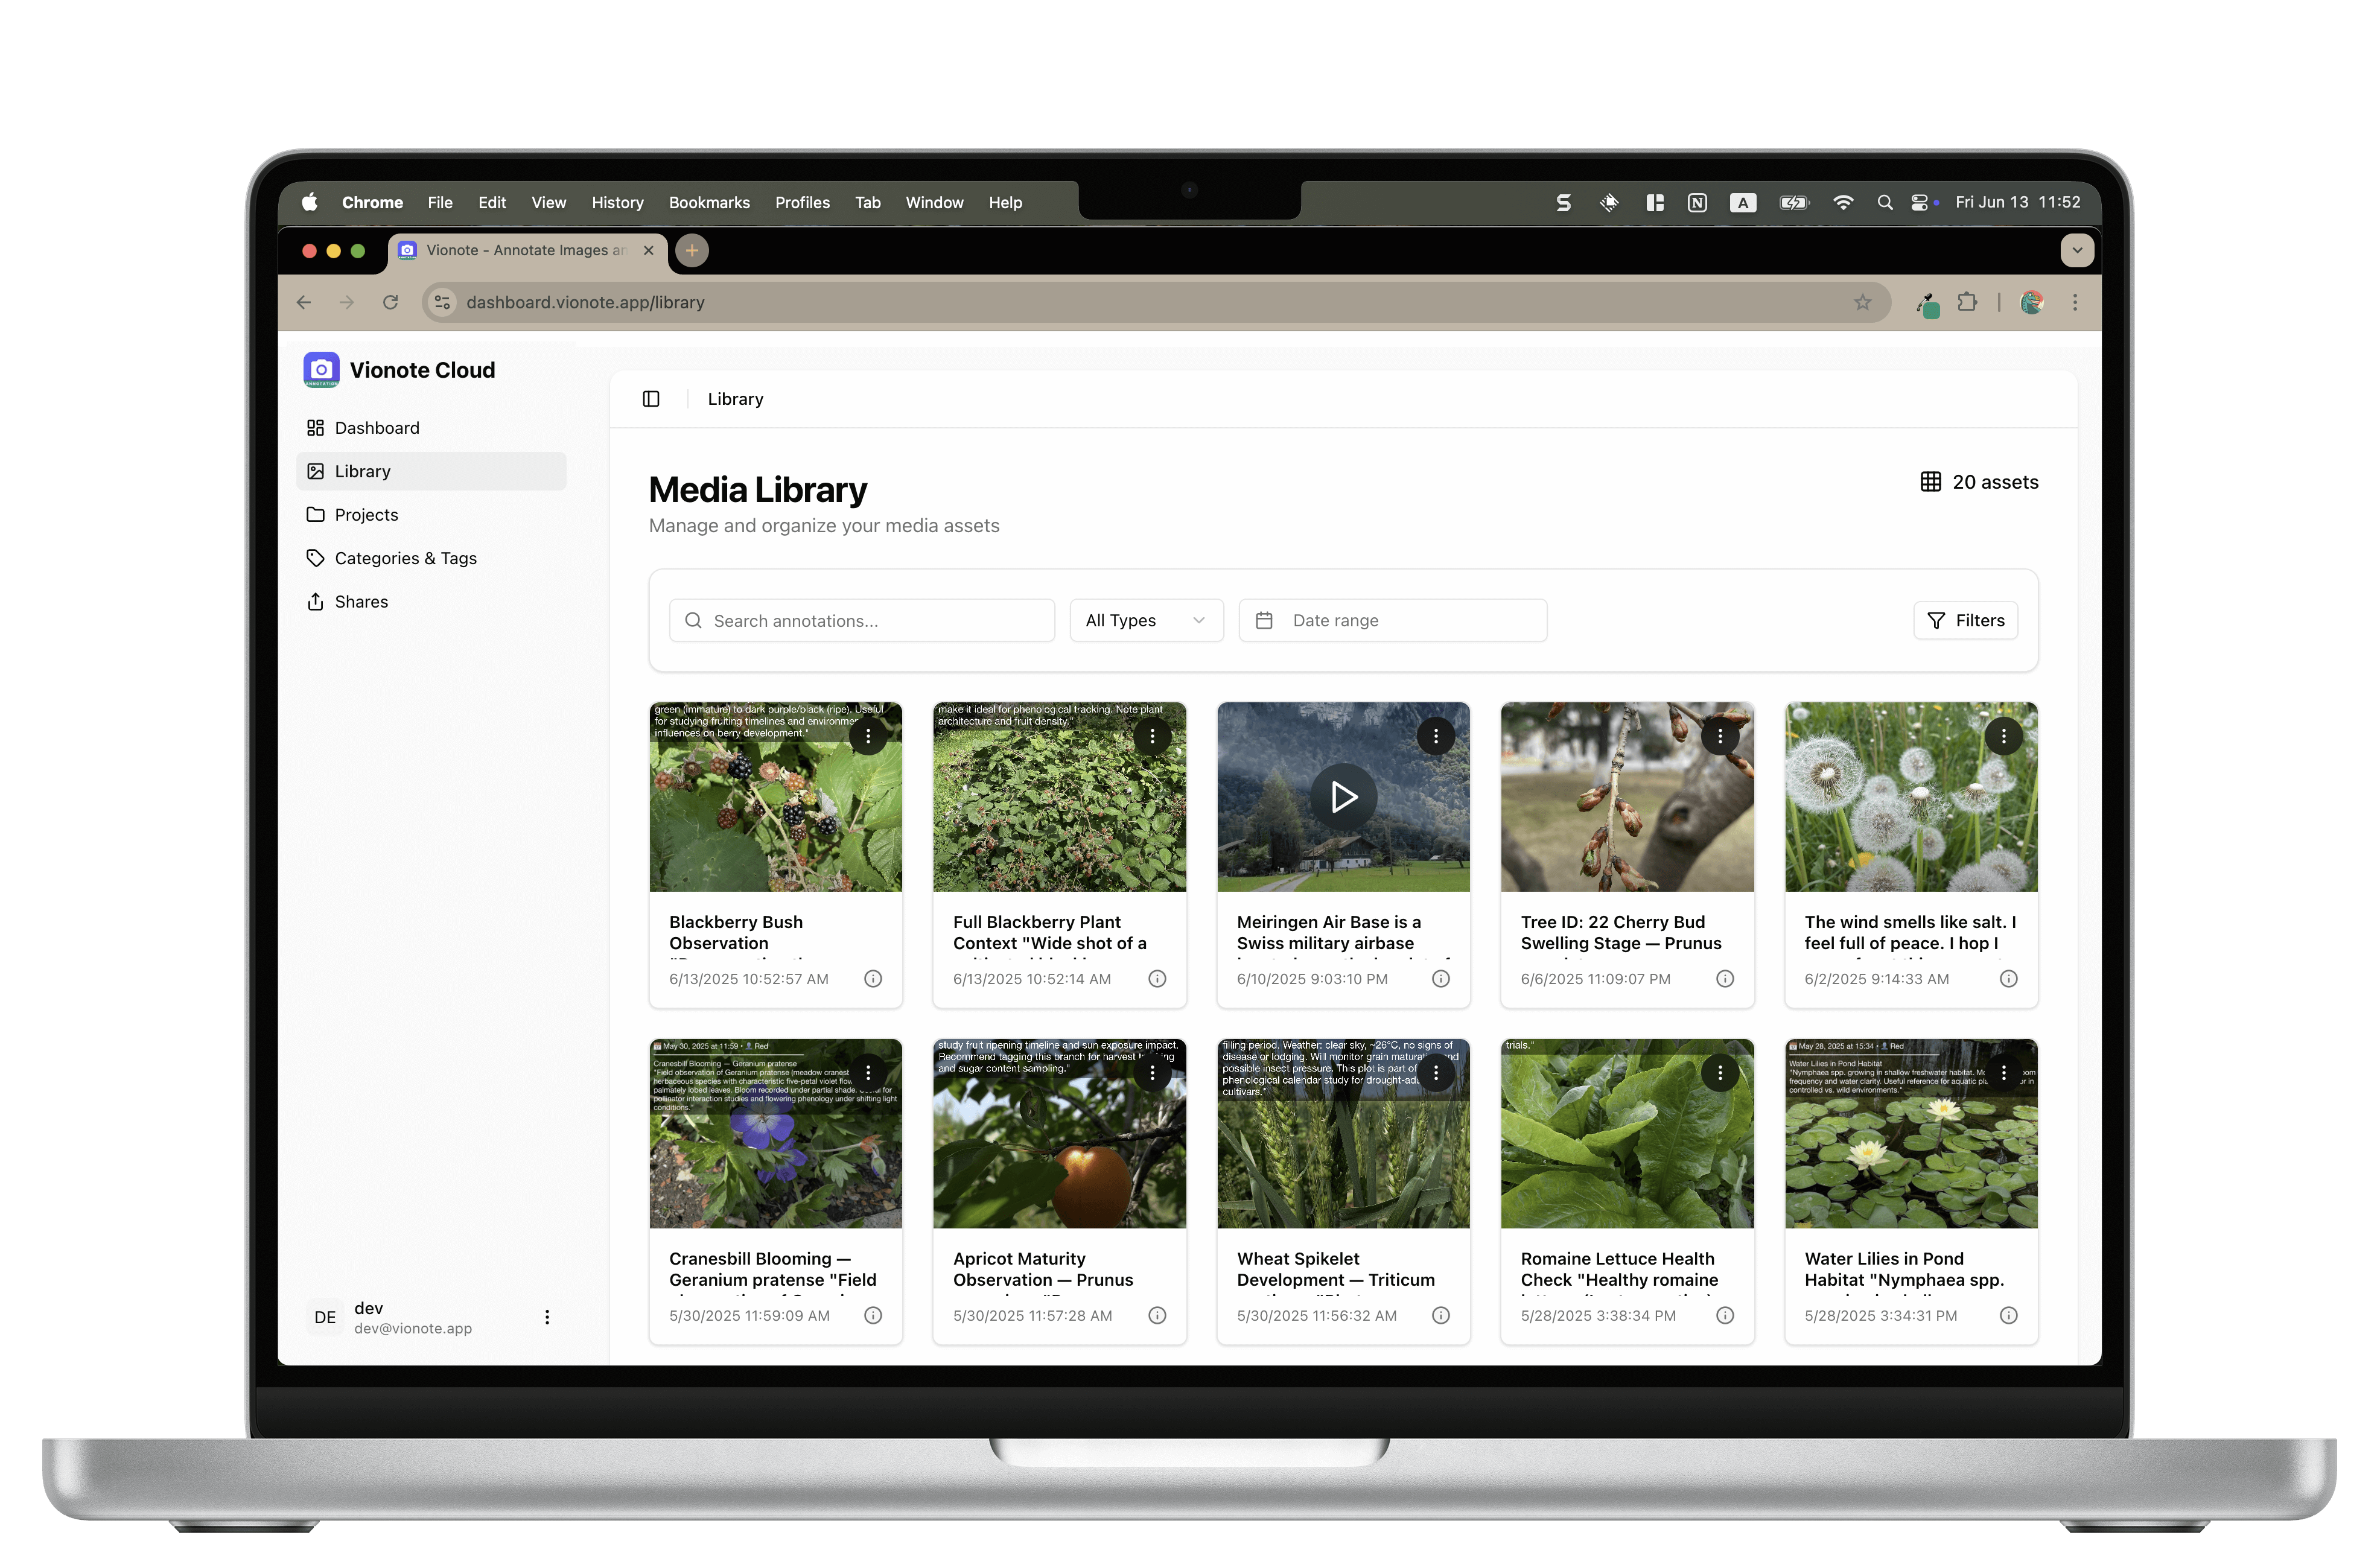Open macOS Spotlight search

pos(1884,203)
